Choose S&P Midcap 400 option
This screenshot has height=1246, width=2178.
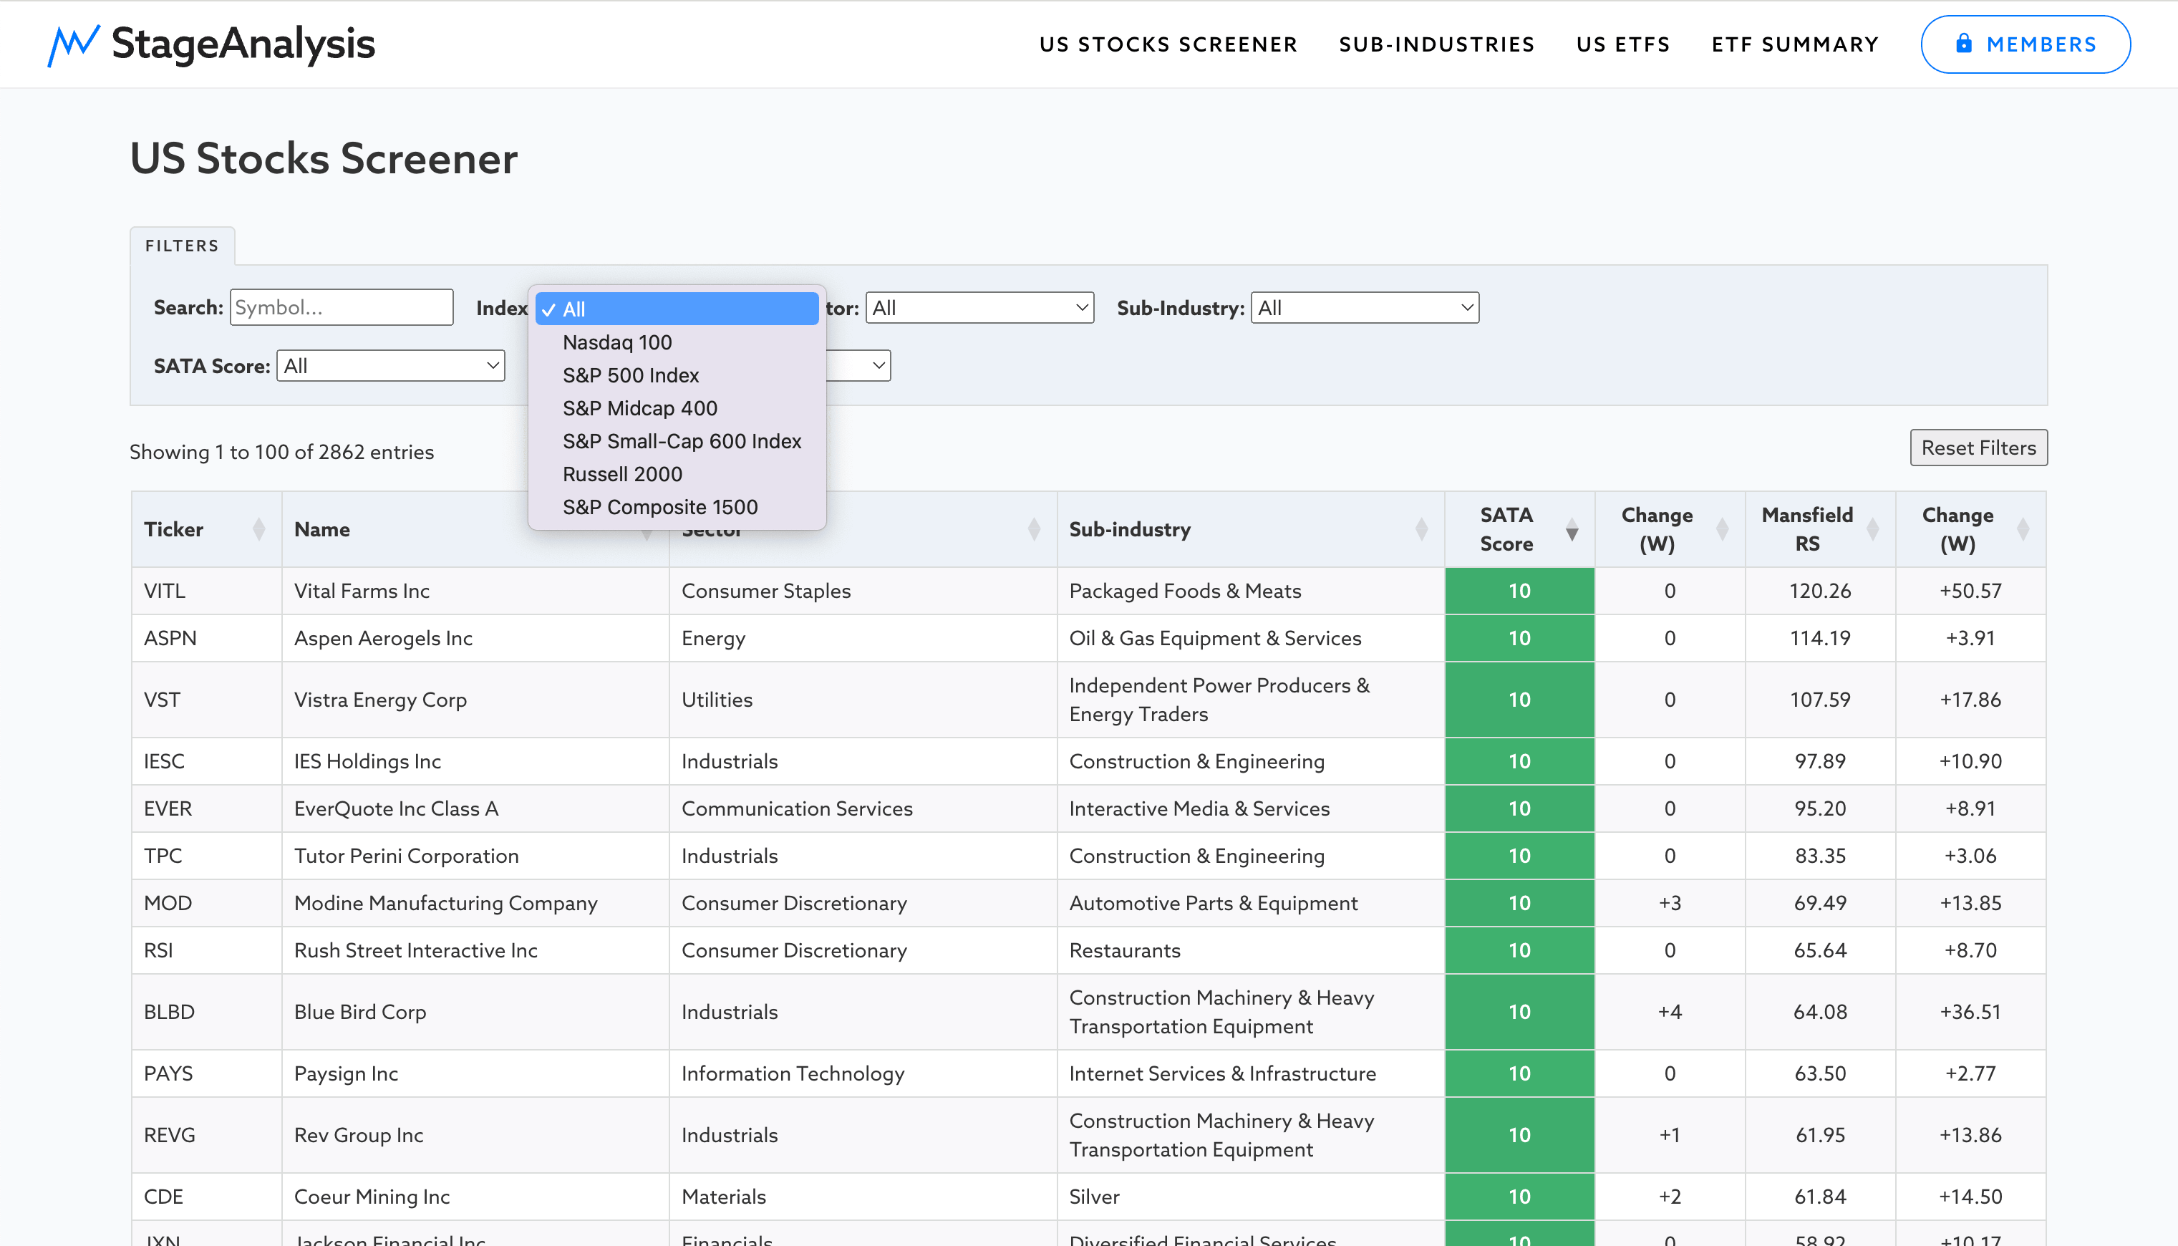pos(677,408)
